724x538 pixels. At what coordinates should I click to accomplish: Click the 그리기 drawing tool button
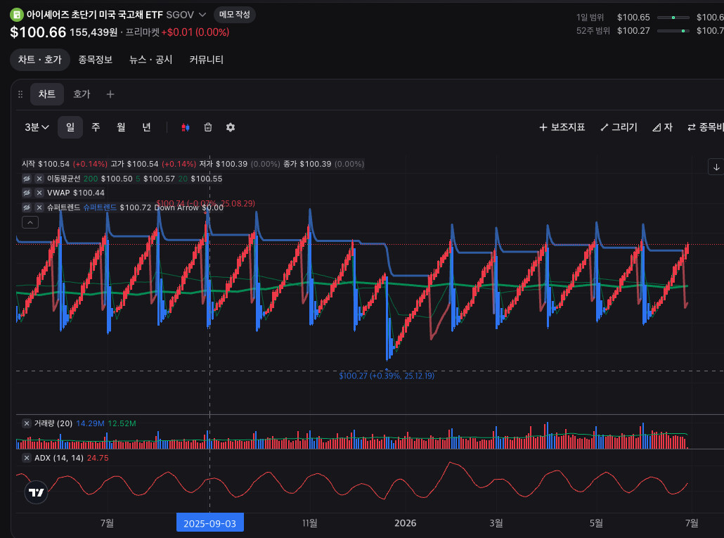(619, 127)
